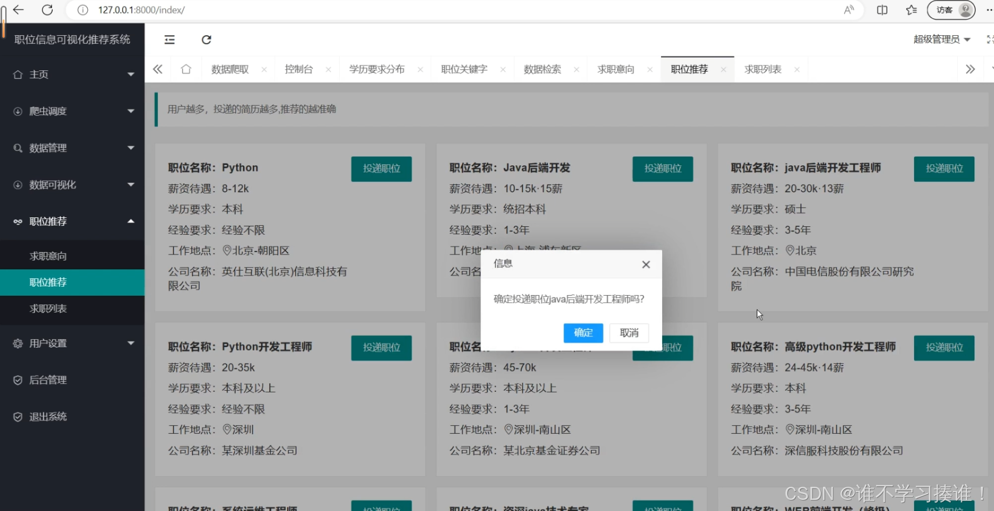
Task: Switch to the 学历要求分布 tab
Action: [377, 69]
